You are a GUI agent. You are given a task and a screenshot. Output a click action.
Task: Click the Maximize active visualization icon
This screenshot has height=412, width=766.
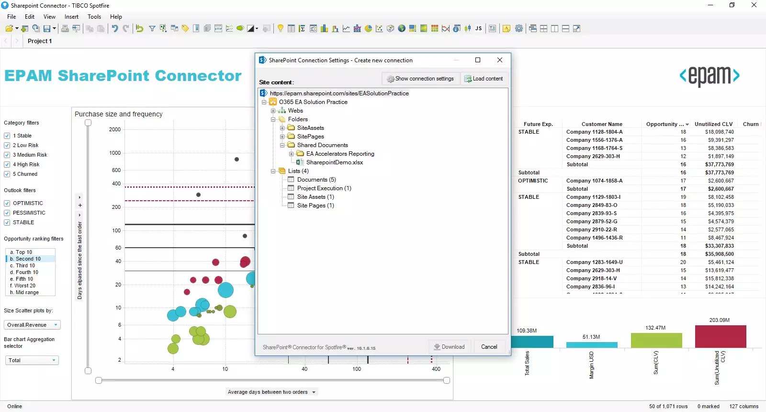tap(576, 29)
